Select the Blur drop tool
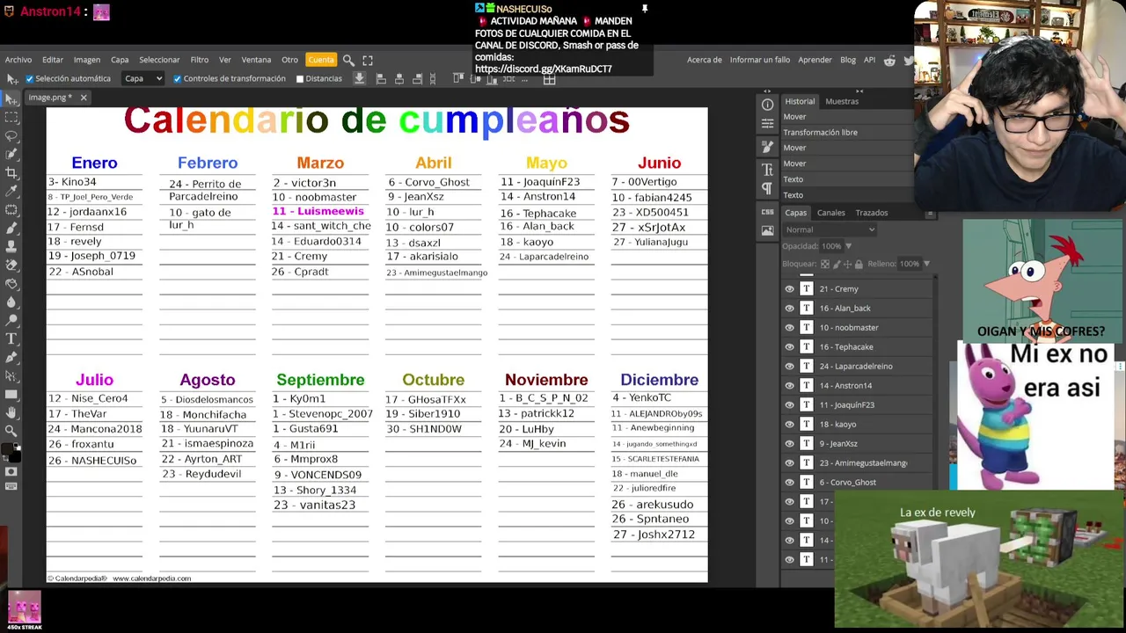This screenshot has height=633, width=1126. 11,302
